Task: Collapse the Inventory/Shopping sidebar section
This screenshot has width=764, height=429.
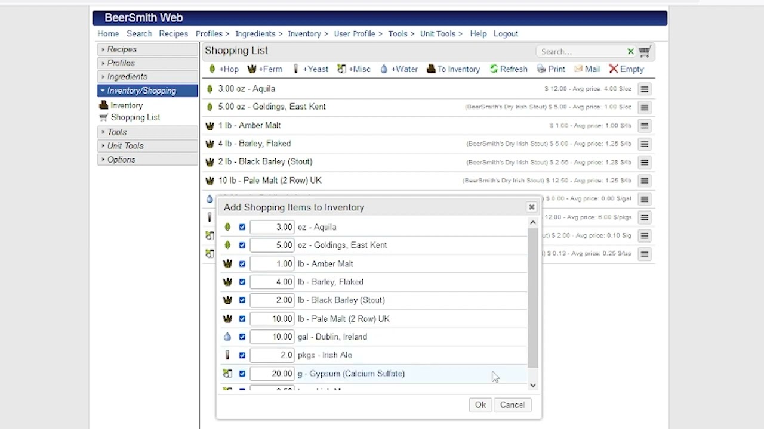Action: click(147, 91)
